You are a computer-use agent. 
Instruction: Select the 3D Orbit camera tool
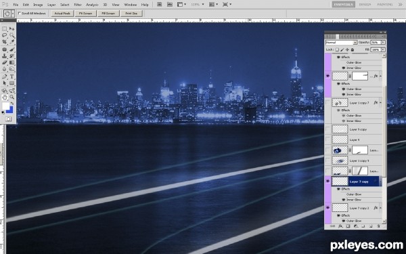[12, 91]
